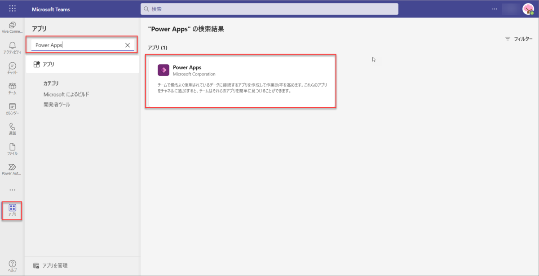539x276 pixels.
Task: Open Teams (チーム) in the sidebar
Action: [13, 88]
